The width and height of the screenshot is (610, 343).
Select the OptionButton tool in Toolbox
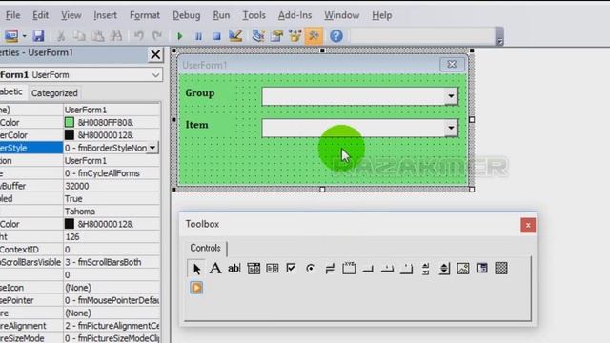click(x=310, y=269)
